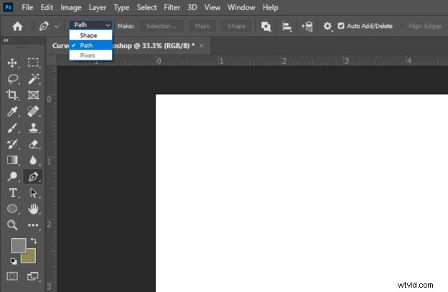Click the Home icon in options bar
Image resolution: width=448 pixels, height=292 pixels.
pos(17,27)
